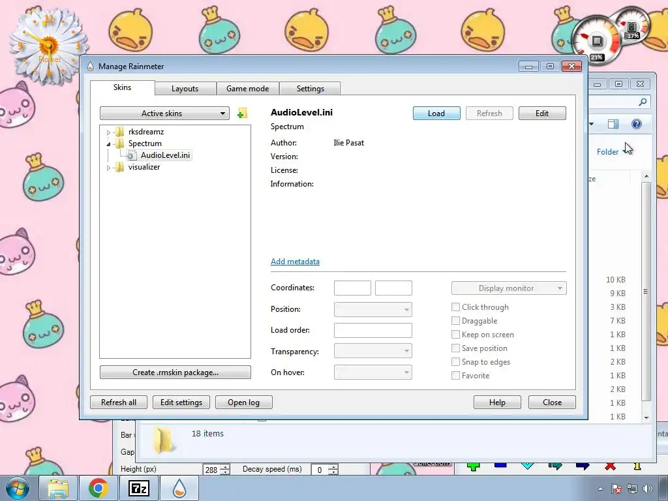Screen dimensions: 668x501
Task: Open the Settings tab
Action: click(310, 89)
